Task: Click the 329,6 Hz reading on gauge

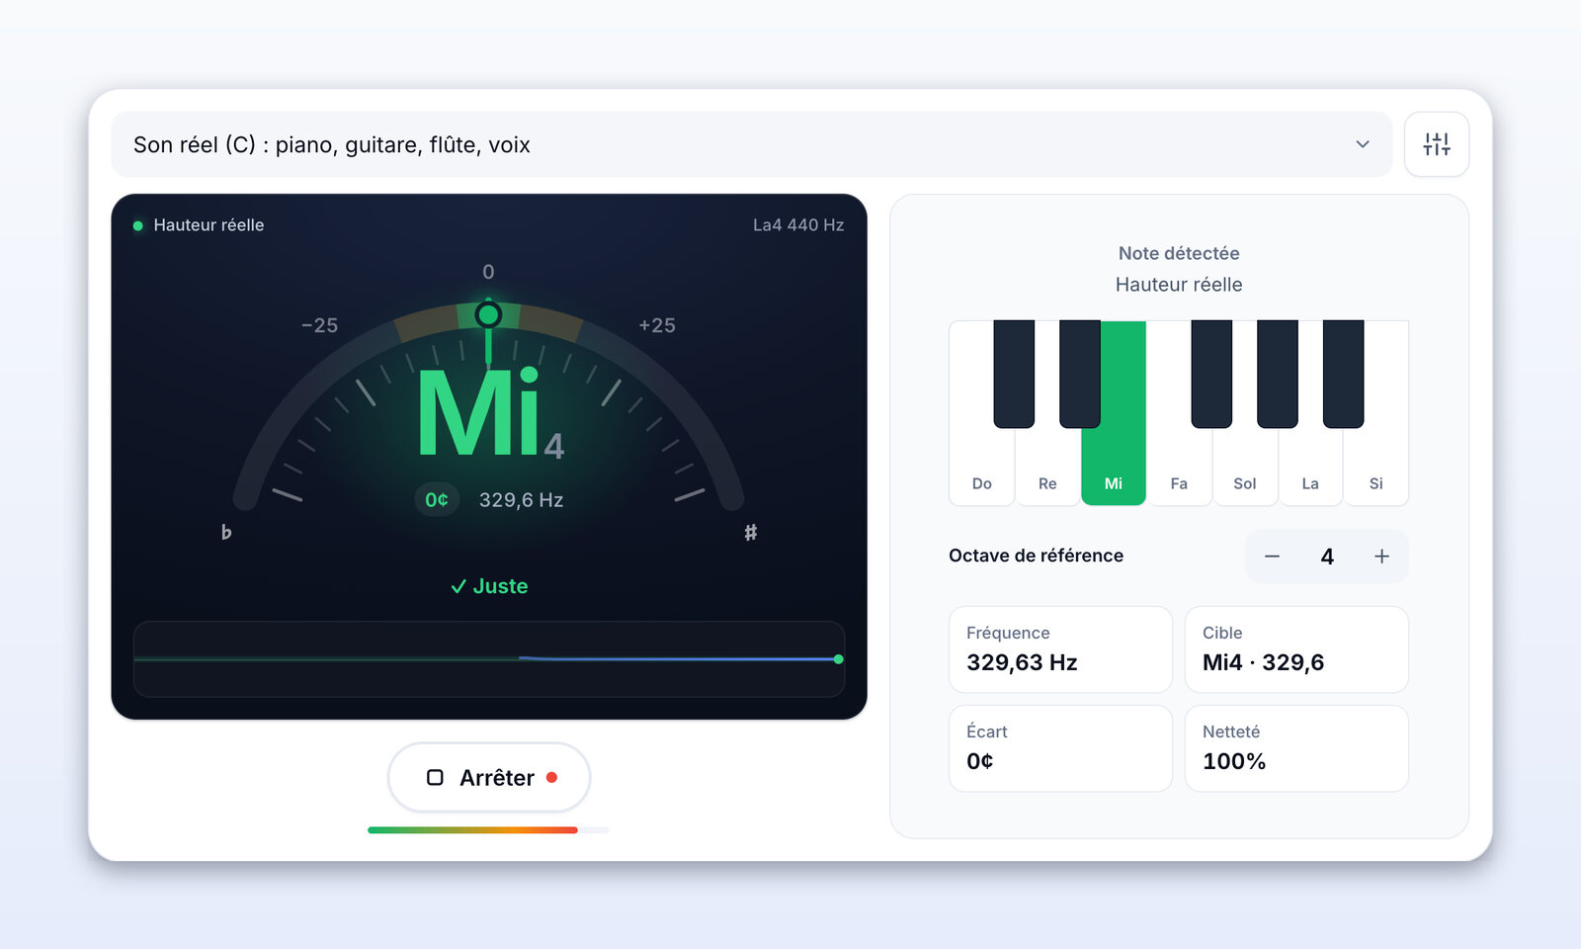Action: [521, 500]
